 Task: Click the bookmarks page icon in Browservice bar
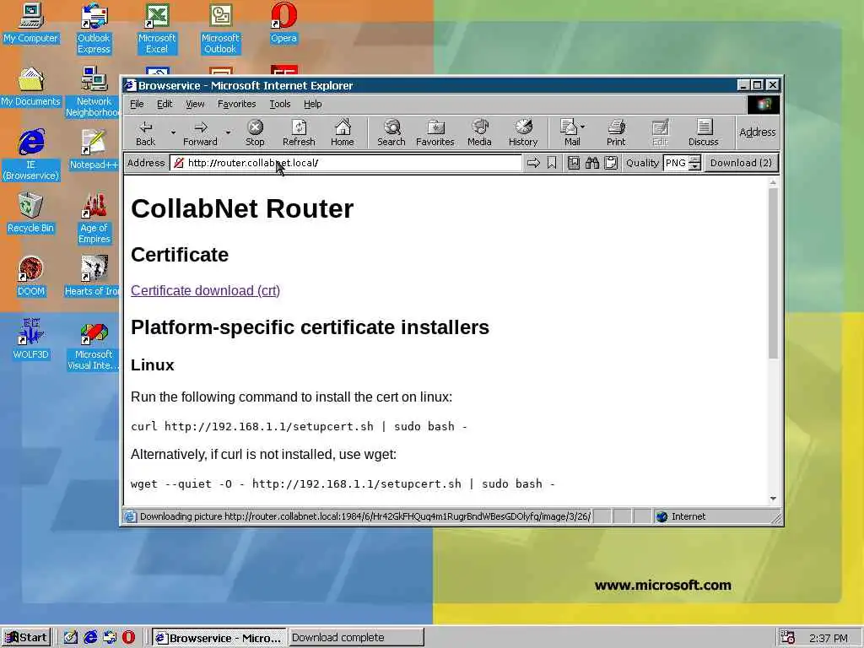[574, 163]
